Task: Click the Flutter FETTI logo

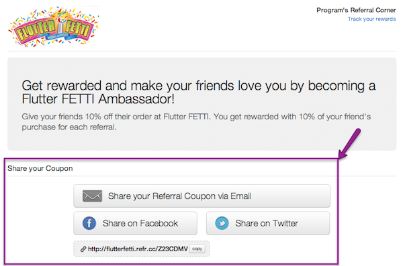Action: point(54,27)
